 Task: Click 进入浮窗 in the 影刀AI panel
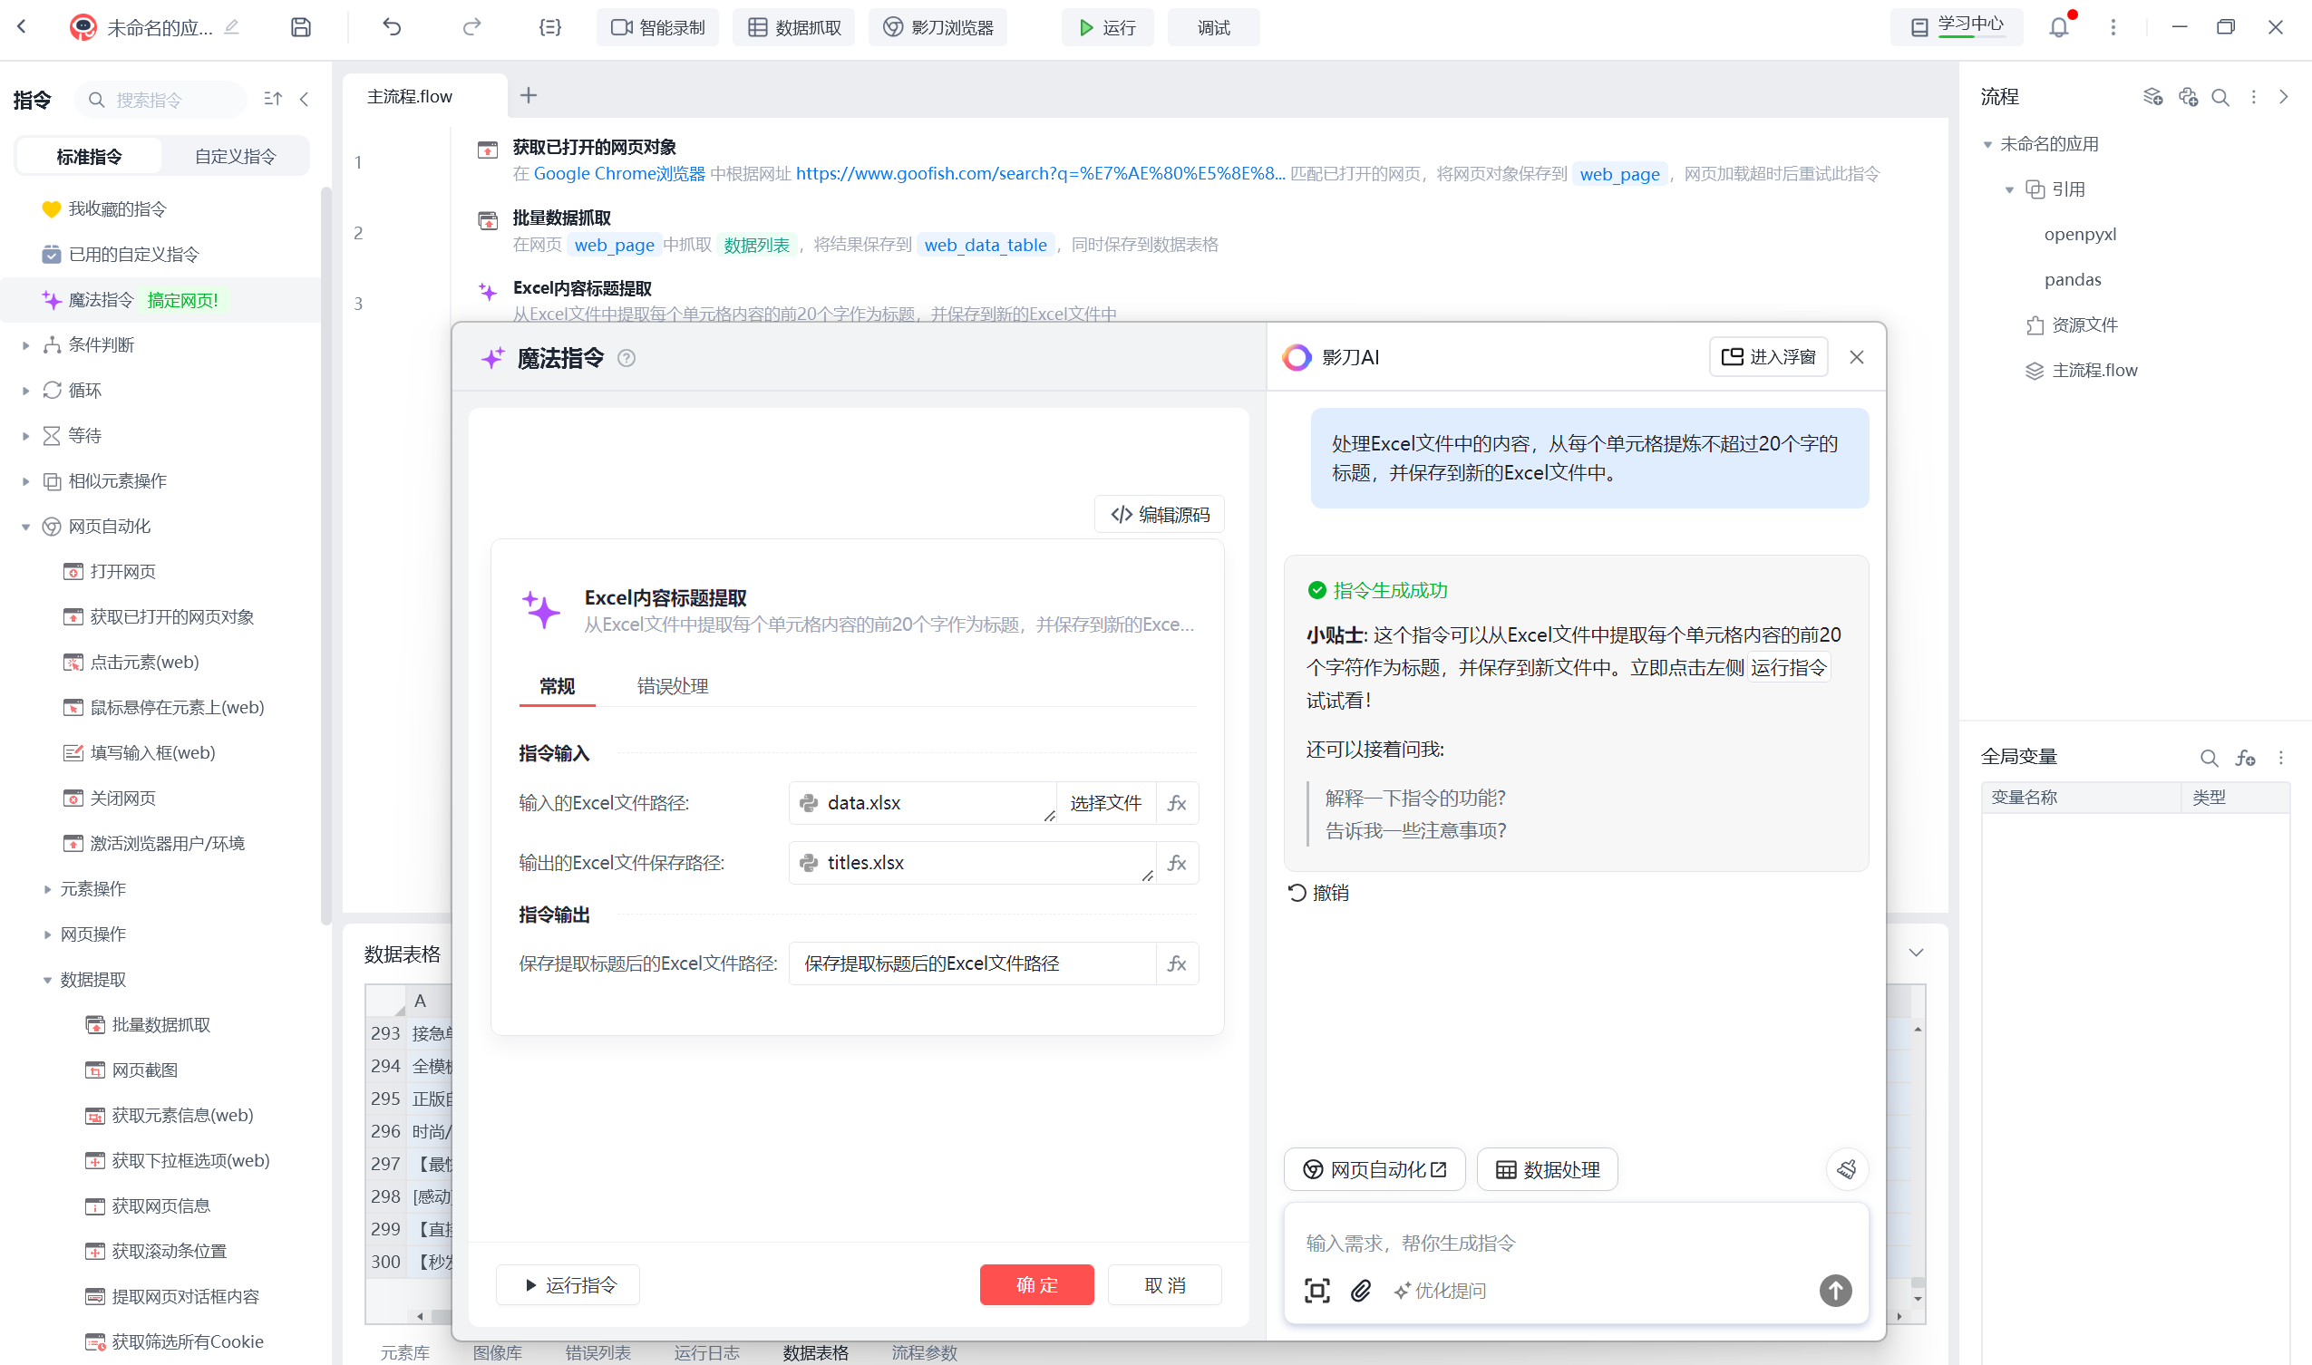pos(1766,357)
